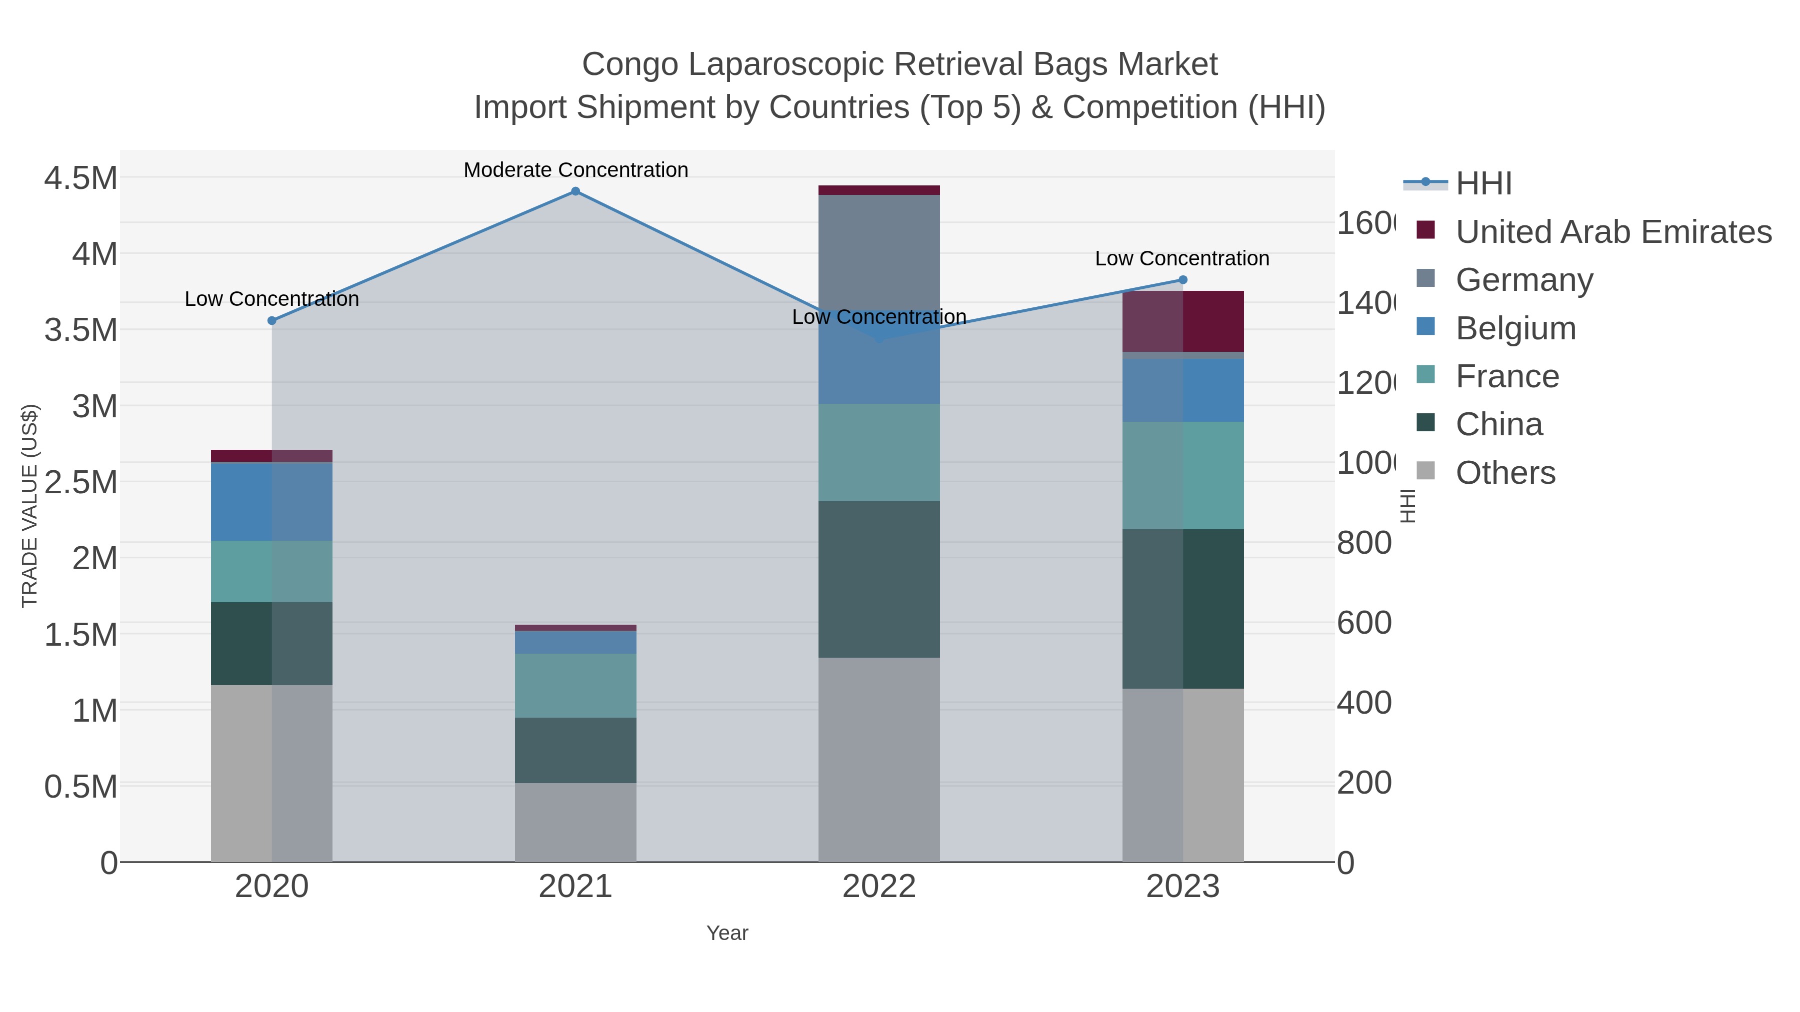Click the chart title Congo Laparoscopic Retrieval Bags Market
The image size is (1800, 1012).
(900, 64)
